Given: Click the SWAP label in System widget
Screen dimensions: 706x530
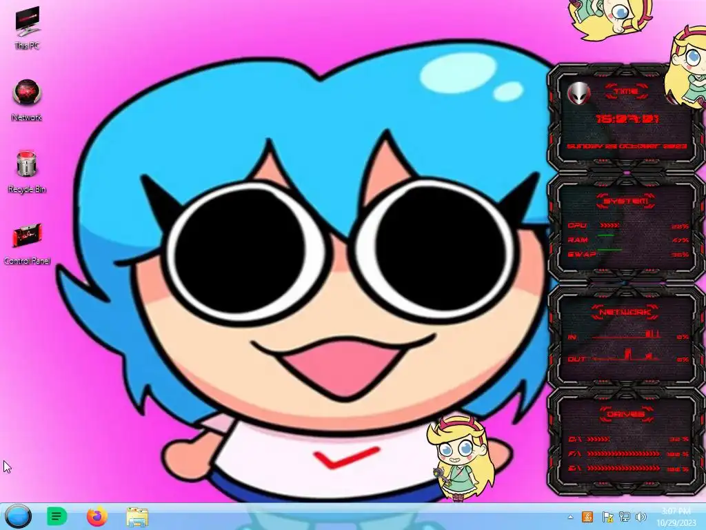Looking at the screenshot, I should [x=582, y=255].
